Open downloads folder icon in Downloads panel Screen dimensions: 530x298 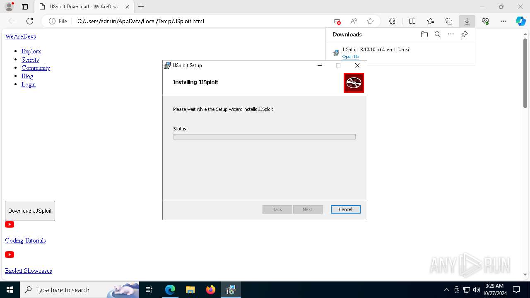424,34
